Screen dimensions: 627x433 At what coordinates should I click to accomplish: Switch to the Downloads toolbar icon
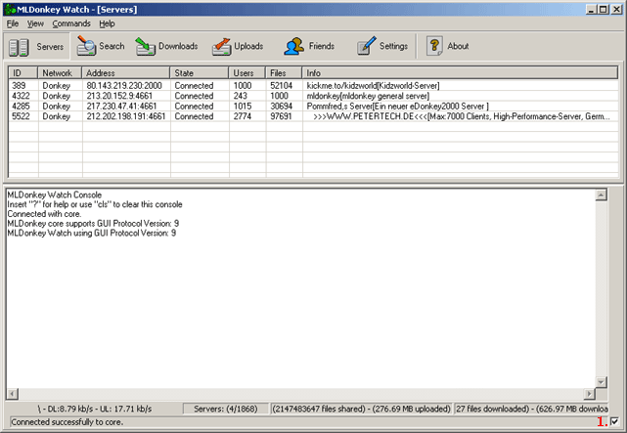[x=146, y=46]
